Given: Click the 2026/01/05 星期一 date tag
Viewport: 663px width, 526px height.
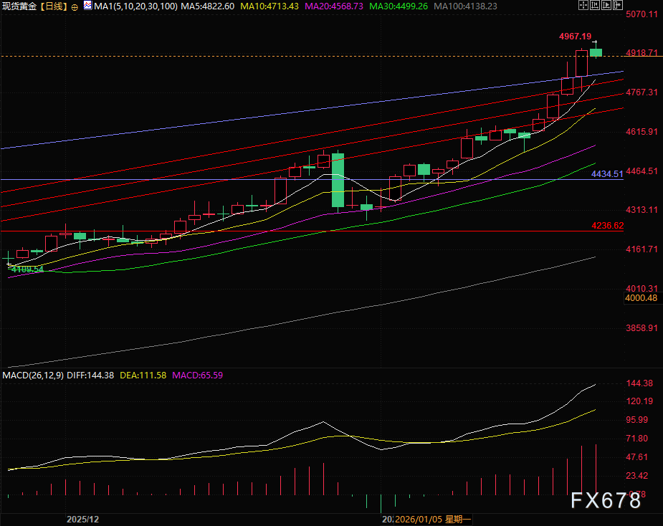Looking at the screenshot, I should [x=432, y=520].
